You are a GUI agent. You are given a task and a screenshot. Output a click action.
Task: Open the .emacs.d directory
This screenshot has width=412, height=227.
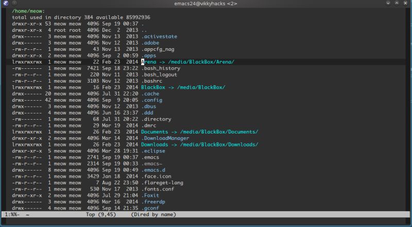153,170
